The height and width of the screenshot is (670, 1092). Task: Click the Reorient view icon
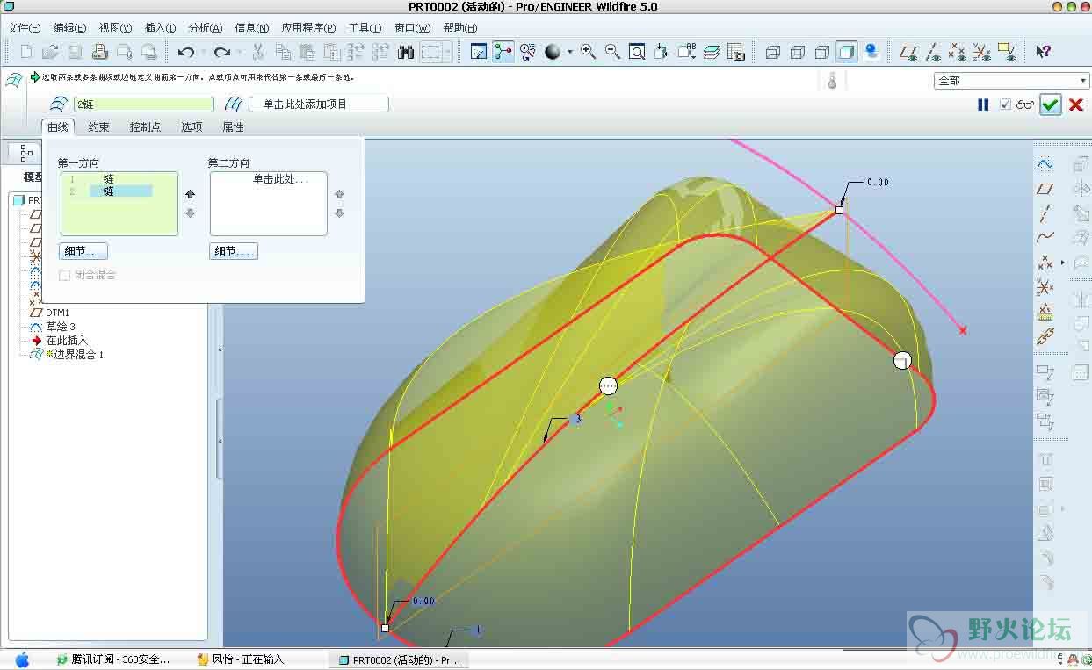click(662, 52)
